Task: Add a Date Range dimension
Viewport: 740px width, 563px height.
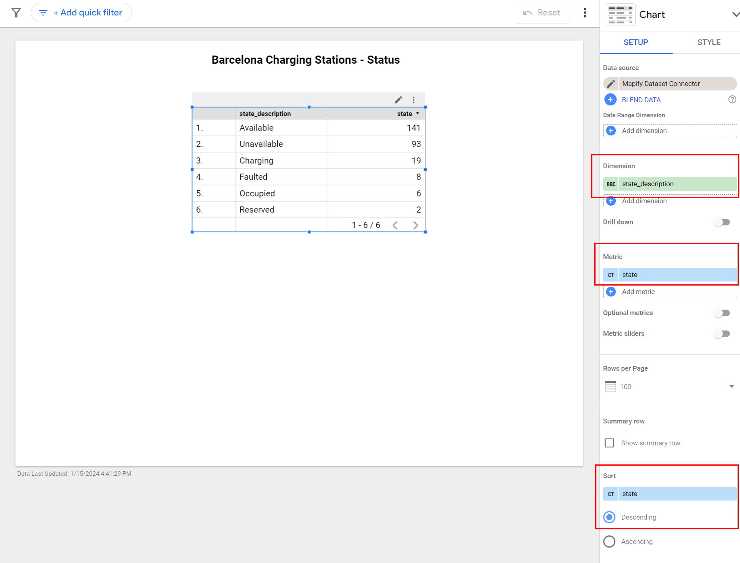Action: 670,131
